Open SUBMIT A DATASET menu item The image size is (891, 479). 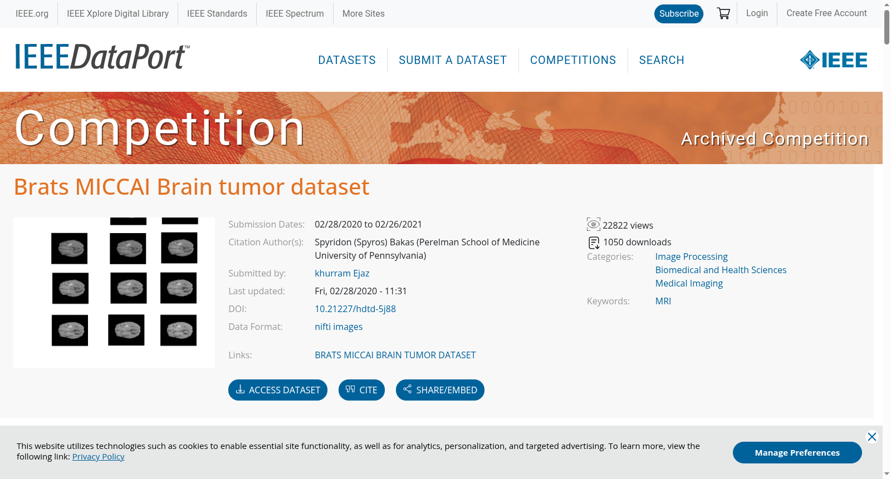[x=453, y=60]
